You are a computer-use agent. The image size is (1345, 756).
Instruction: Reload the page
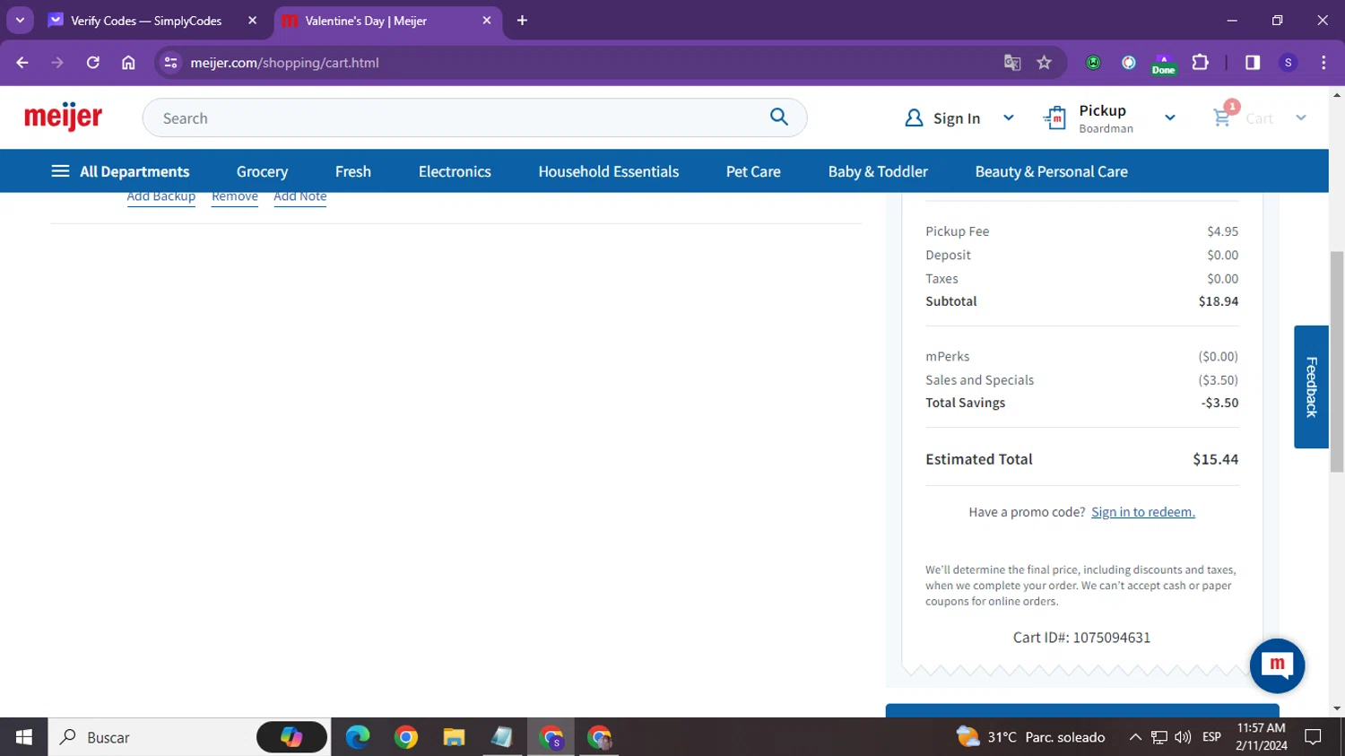coord(93,63)
